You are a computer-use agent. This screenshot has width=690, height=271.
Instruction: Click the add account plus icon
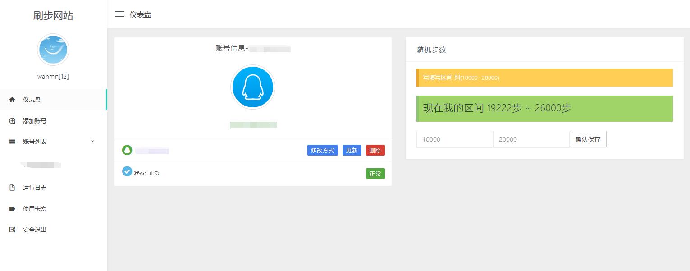click(x=12, y=121)
